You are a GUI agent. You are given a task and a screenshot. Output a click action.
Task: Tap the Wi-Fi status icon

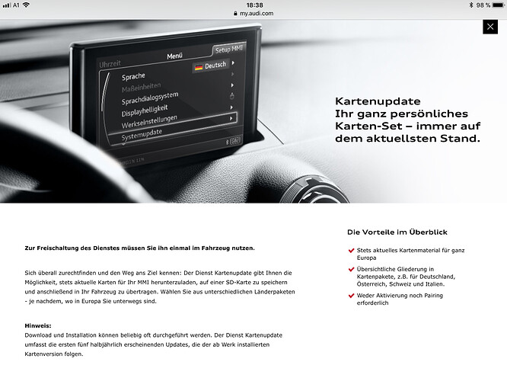coord(26,5)
